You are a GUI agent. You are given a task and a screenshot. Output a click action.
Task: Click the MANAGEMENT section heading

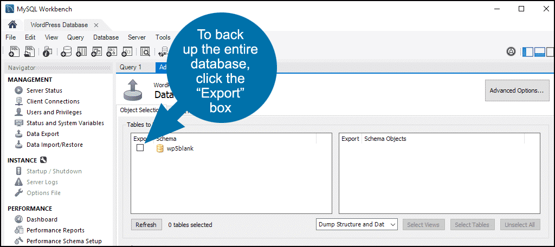pos(30,80)
